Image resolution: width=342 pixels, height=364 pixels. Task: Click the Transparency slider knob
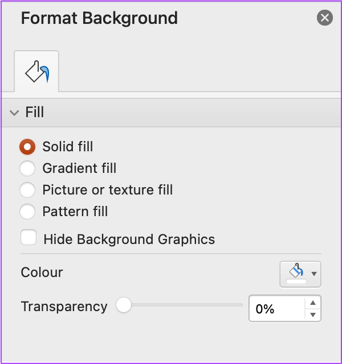[x=124, y=305]
